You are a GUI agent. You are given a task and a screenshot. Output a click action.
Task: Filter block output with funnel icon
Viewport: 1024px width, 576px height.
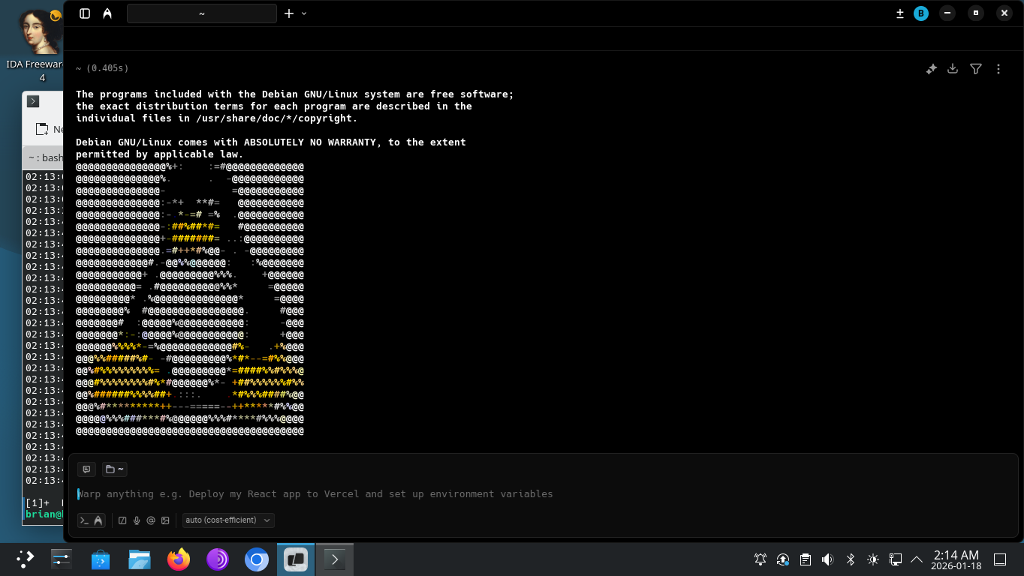click(x=975, y=69)
